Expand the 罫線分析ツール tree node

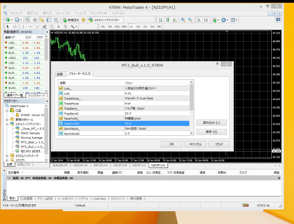click(x=7, y=120)
